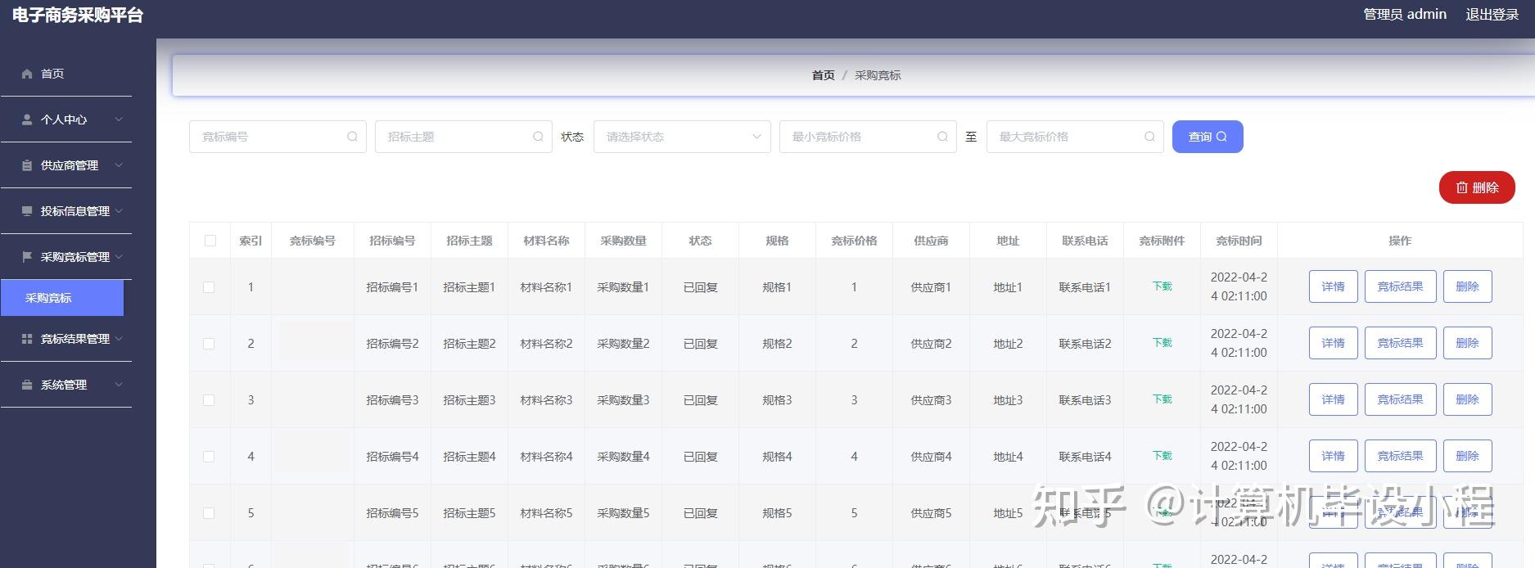The image size is (1535, 568).
Task: Check the checkbox for row 5
Action: coord(209,513)
